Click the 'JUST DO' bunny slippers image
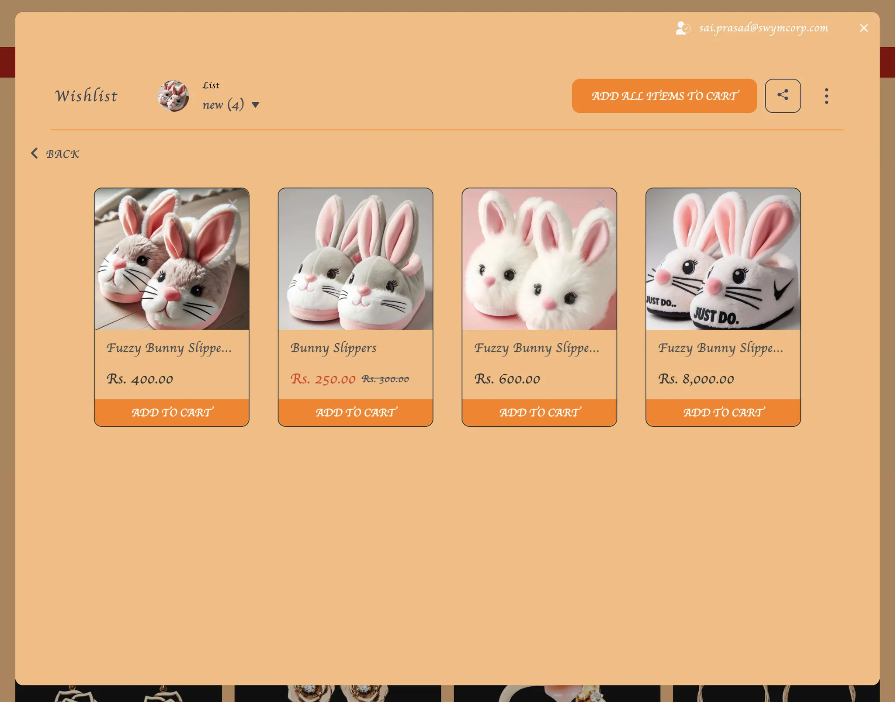Screen dimensions: 895x702 (x=723, y=262)
